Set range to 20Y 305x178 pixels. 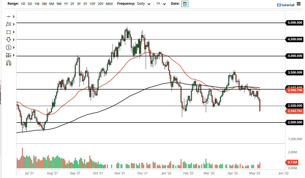tap(100, 4)
